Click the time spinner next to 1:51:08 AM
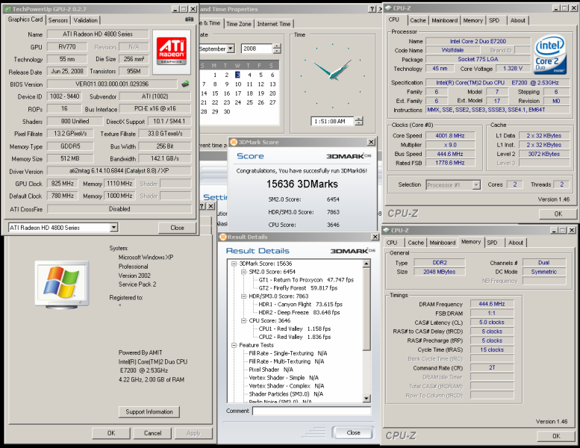This screenshot has width=580, height=448. pyautogui.click(x=359, y=121)
